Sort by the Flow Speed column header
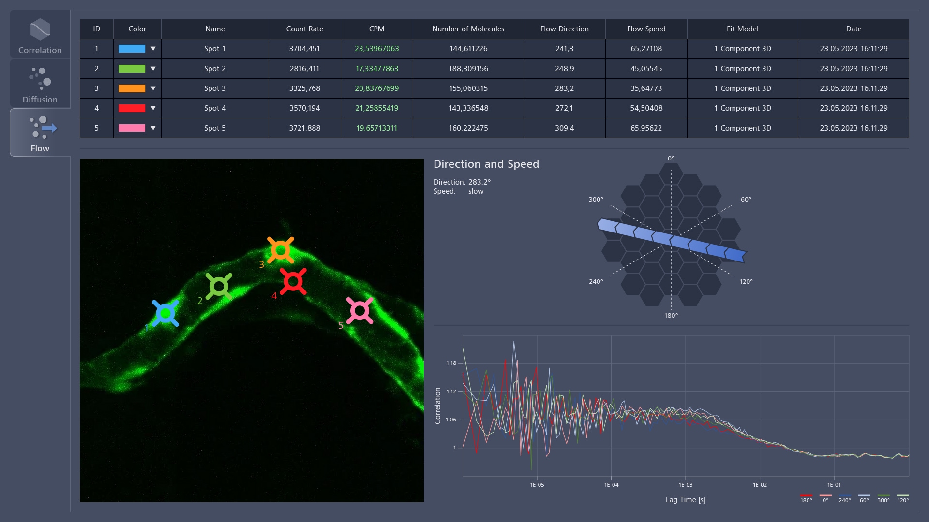The image size is (929, 522). (646, 29)
